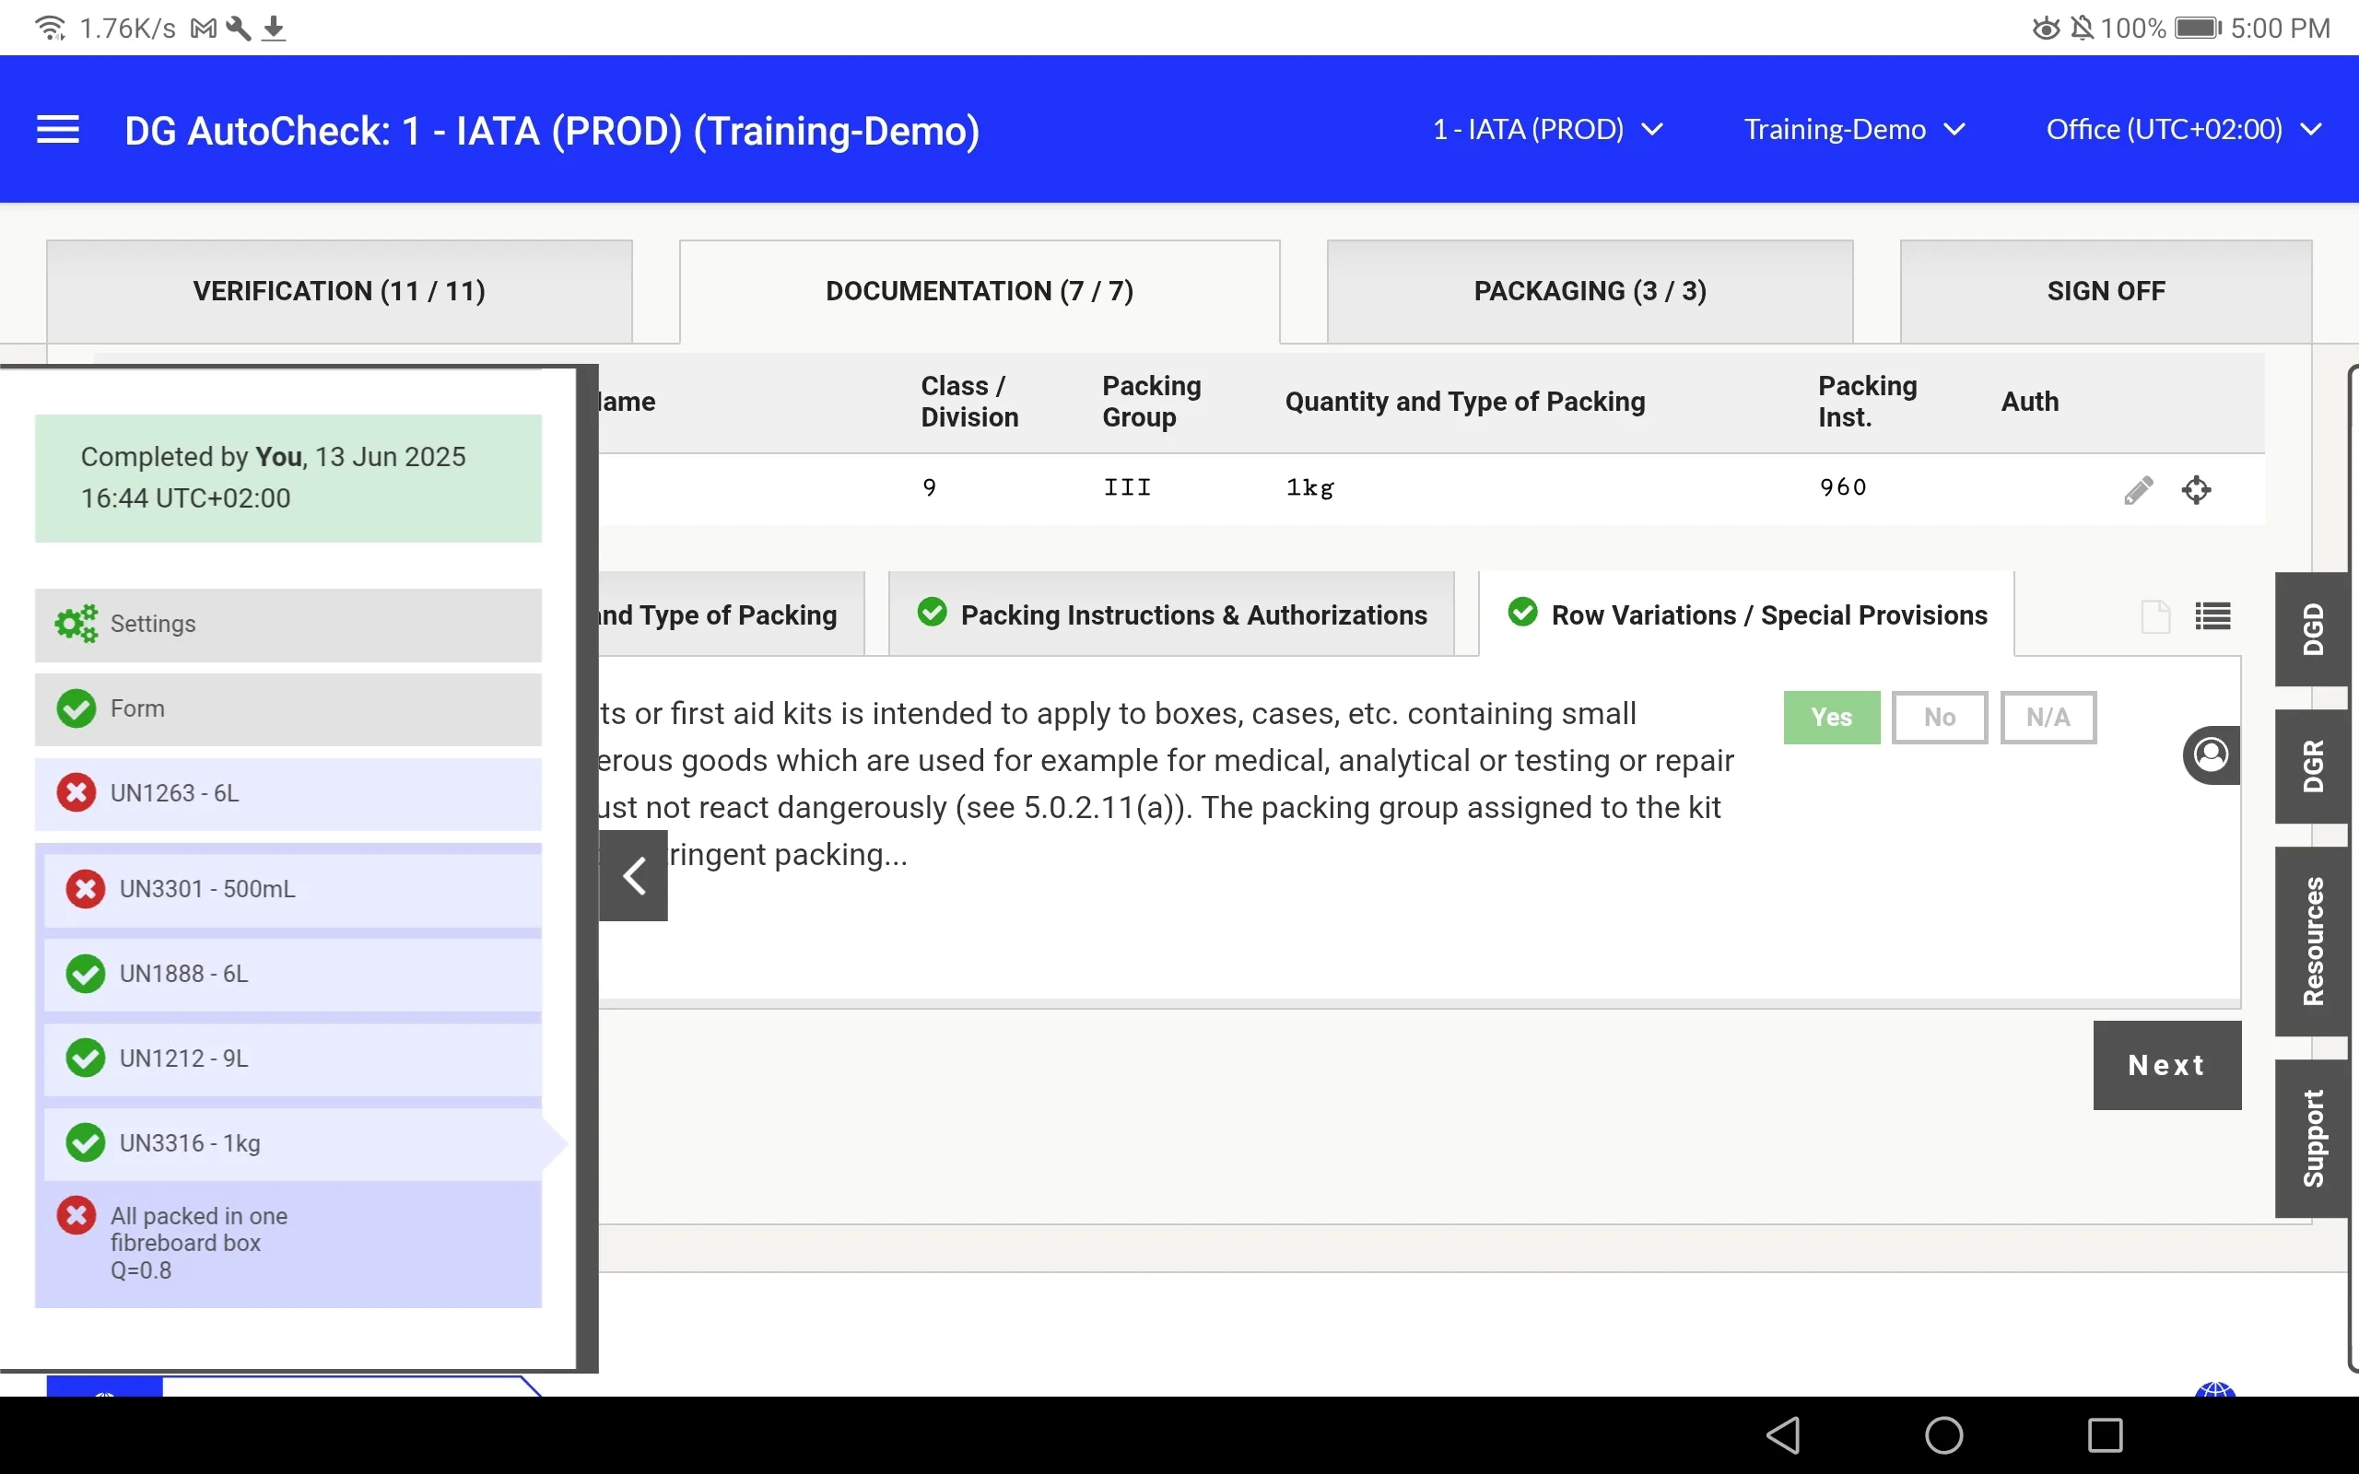Click the Packing Inst. value 960

1843,487
